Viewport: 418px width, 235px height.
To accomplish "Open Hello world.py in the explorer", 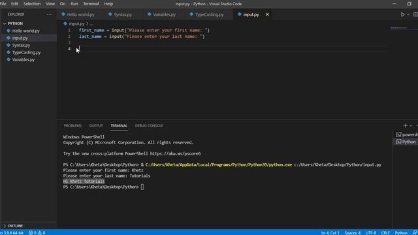I will (x=25, y=31).
